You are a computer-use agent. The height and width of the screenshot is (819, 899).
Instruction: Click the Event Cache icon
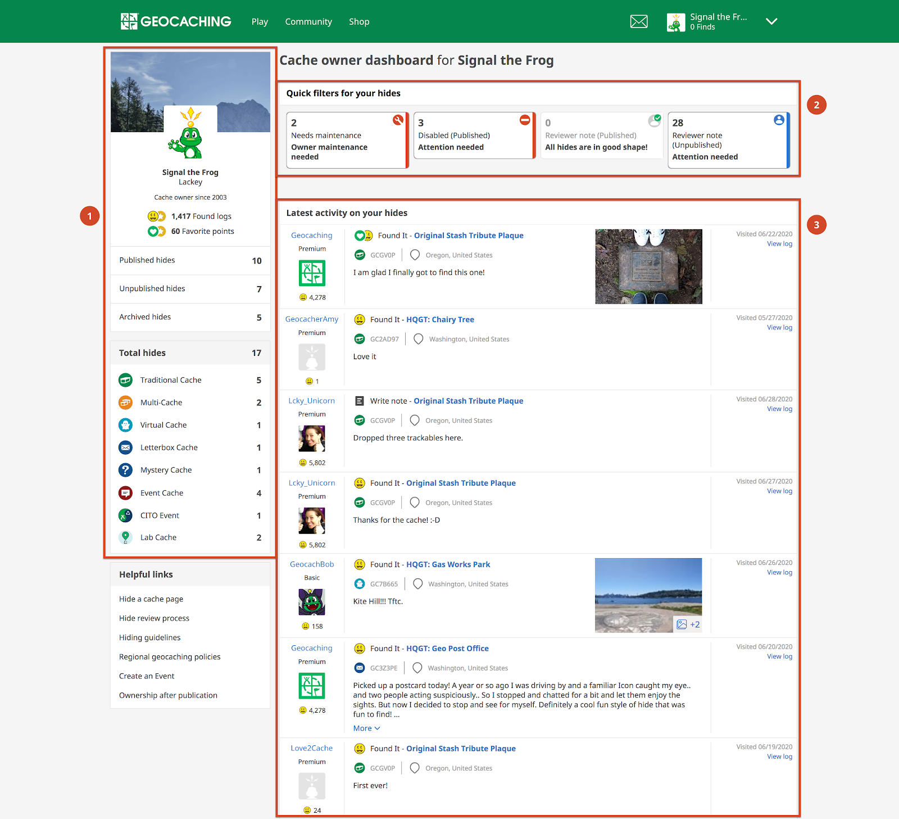click(x=125, y=493)
